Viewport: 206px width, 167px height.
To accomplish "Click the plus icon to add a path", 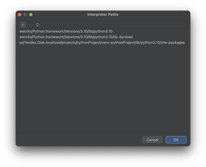I will [23, 25].
